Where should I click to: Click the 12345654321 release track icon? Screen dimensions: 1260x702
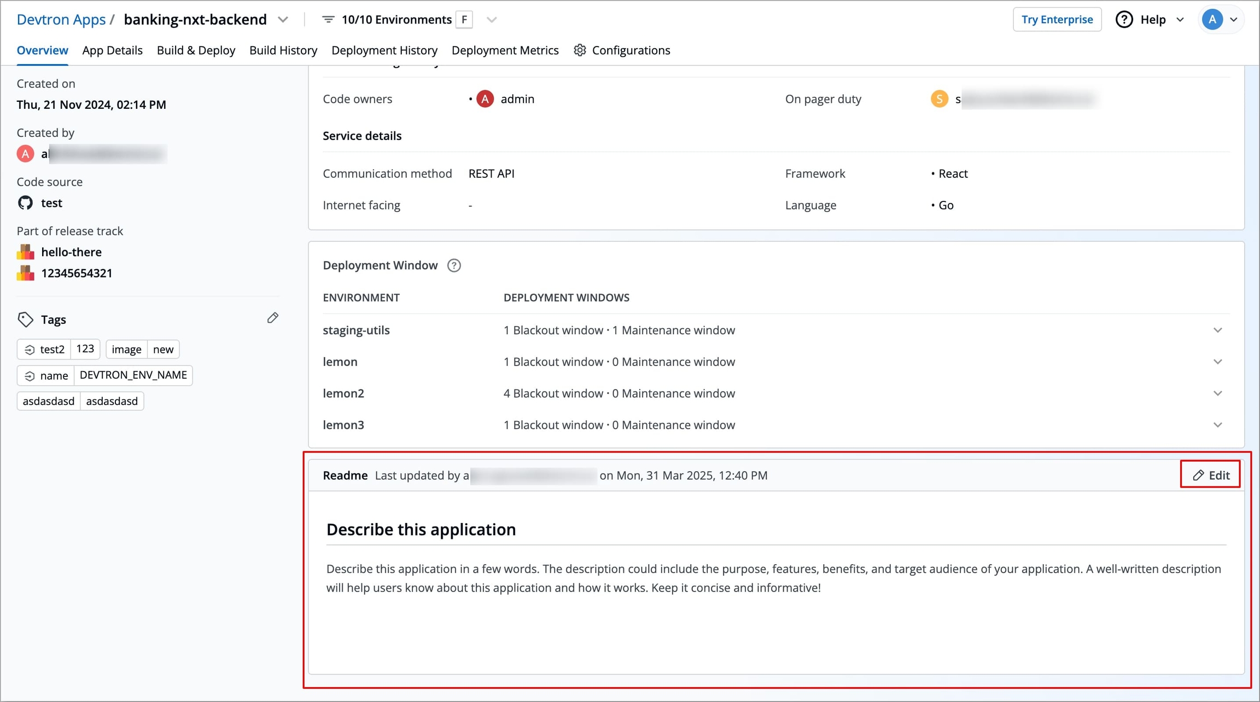(25, 273)
